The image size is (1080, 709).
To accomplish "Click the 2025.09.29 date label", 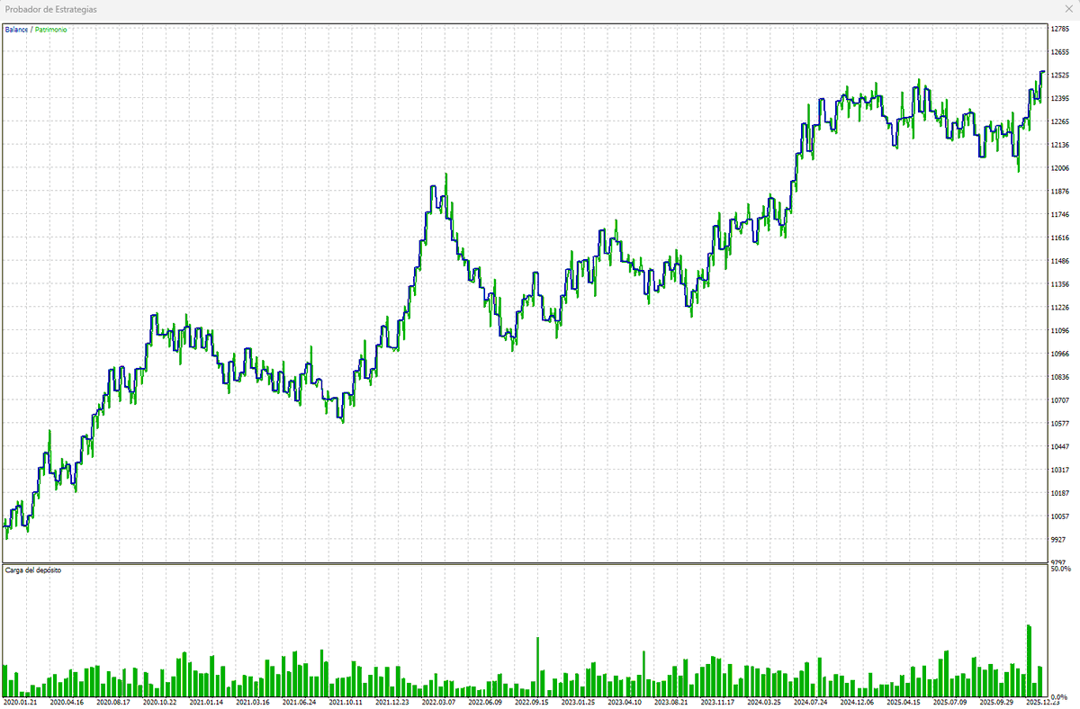I will tap(998, 702).
